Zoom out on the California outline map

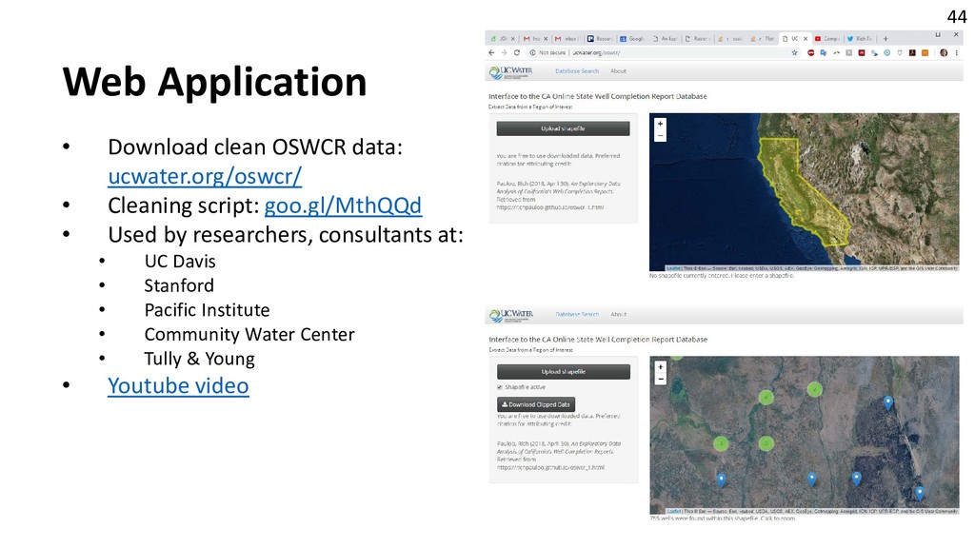pos(661,135)
